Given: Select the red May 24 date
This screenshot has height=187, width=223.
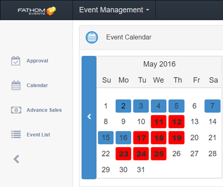Looking at the screenshot, I should pos(141,154).
